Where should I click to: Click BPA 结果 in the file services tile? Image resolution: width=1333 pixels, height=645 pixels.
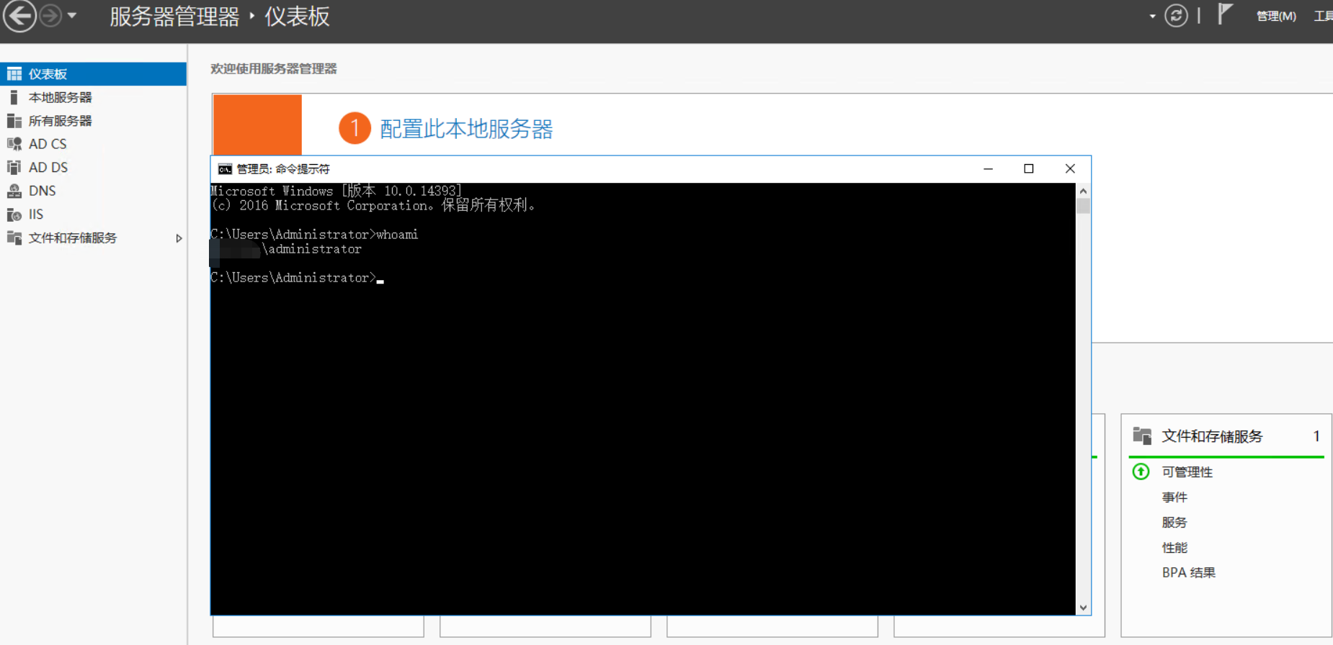pyautogui.click(x=1188, y=573)
